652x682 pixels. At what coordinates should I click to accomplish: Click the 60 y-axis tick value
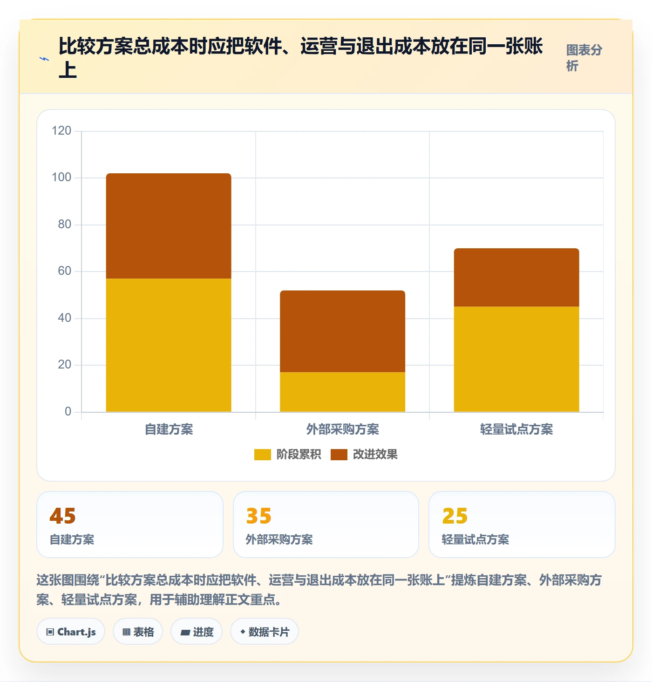[x=65, y=271]
